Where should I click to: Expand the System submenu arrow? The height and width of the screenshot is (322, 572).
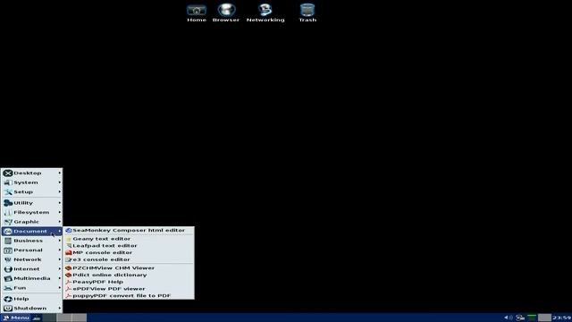[x=60, y=182]
